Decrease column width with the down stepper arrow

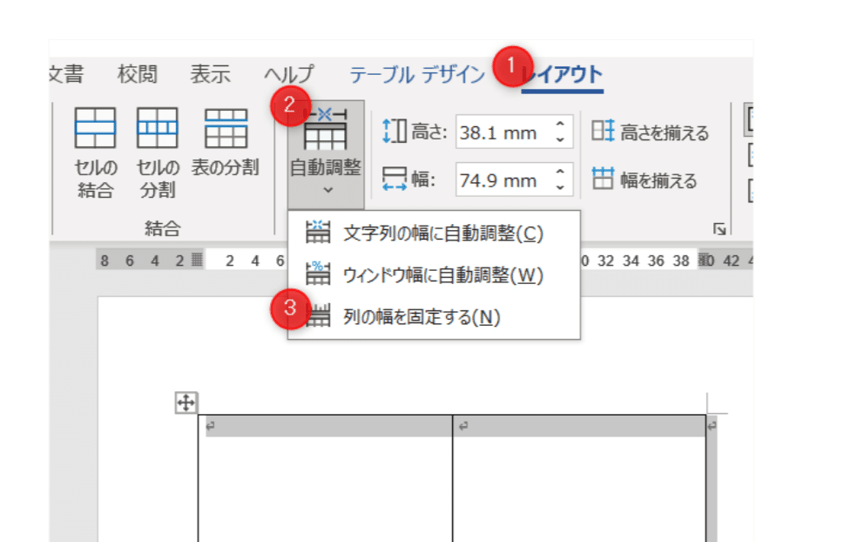[560, 187]
